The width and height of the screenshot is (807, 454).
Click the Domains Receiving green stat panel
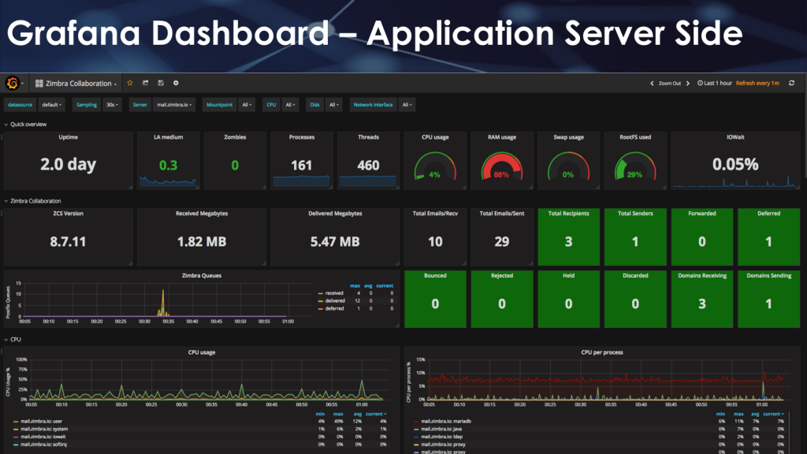pyautogui.click(x=702, y=299)
